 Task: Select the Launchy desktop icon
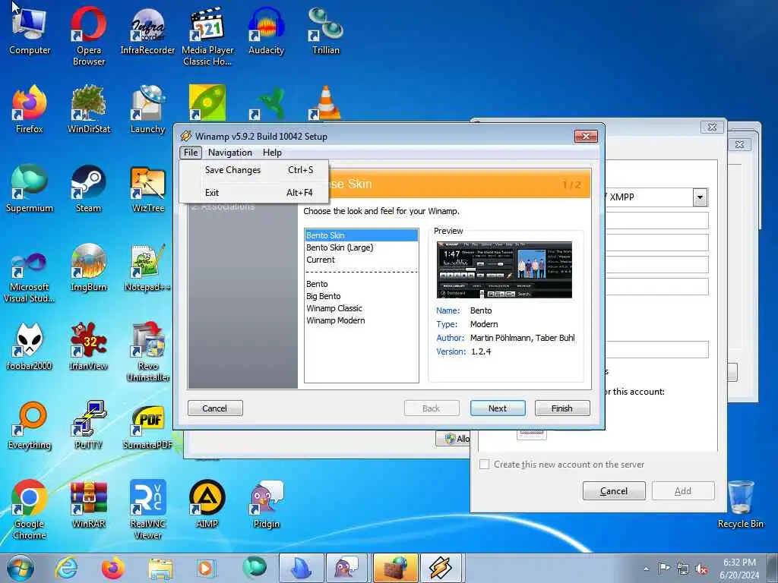[x=148, y=109]
